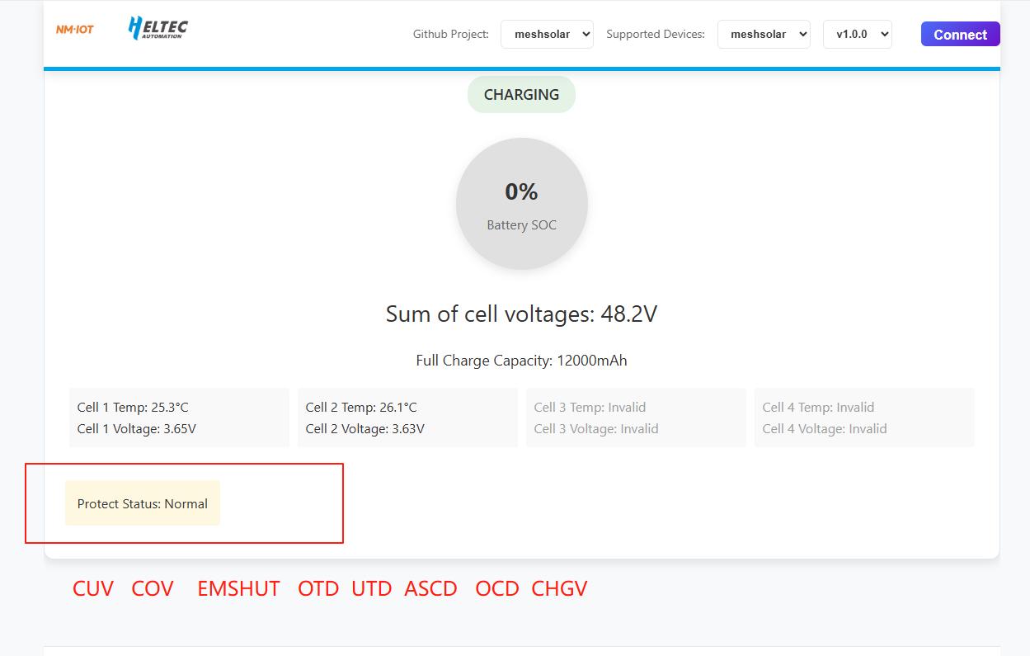Click the Full Charge Capacity reading

[x=521, y=361]
